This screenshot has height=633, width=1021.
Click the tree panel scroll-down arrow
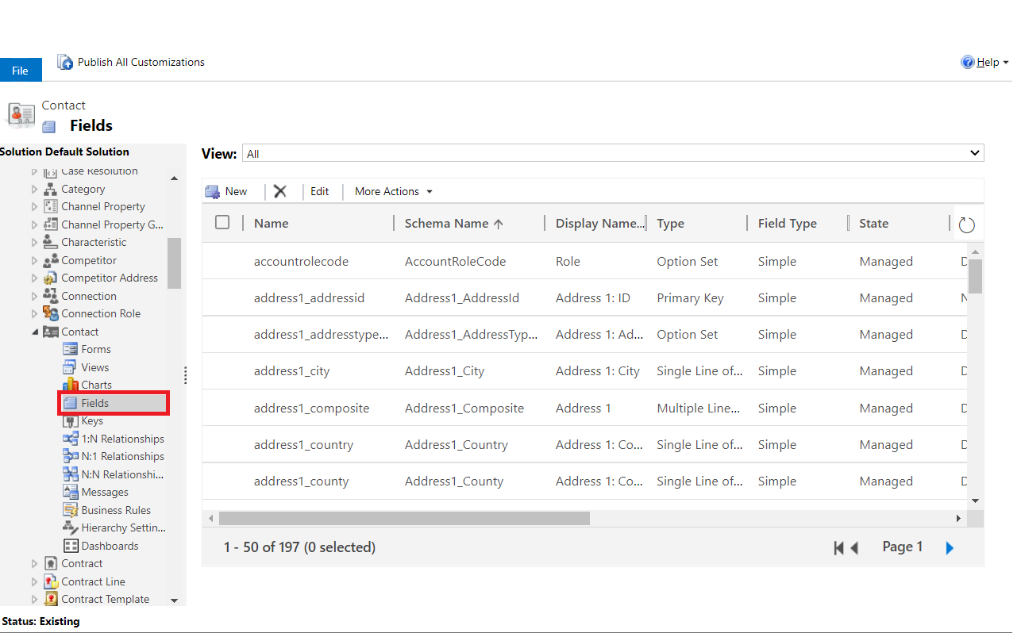point(174,600)
